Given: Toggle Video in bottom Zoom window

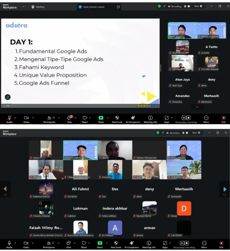Looking at the screenshot, I should click(26, 245).
